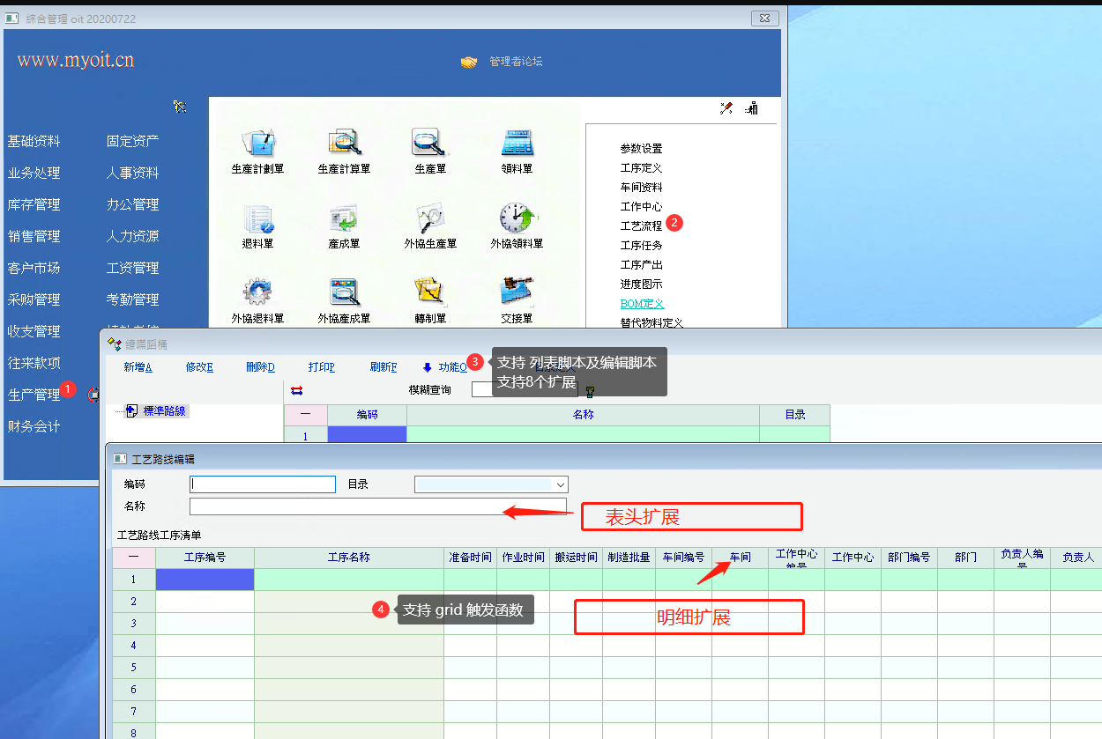Open the 產成單 icon

coord(344,218)
